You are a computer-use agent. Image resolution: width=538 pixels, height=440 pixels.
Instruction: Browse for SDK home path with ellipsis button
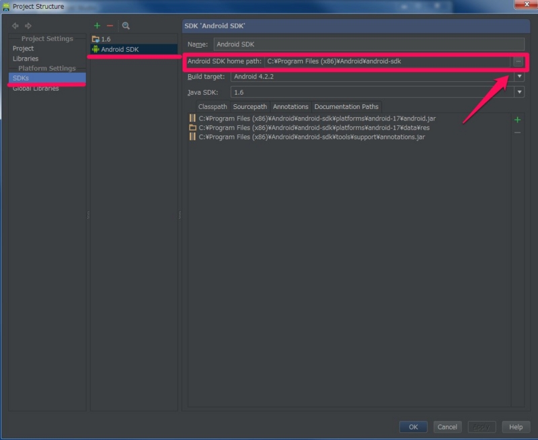(x=518, y=61)
